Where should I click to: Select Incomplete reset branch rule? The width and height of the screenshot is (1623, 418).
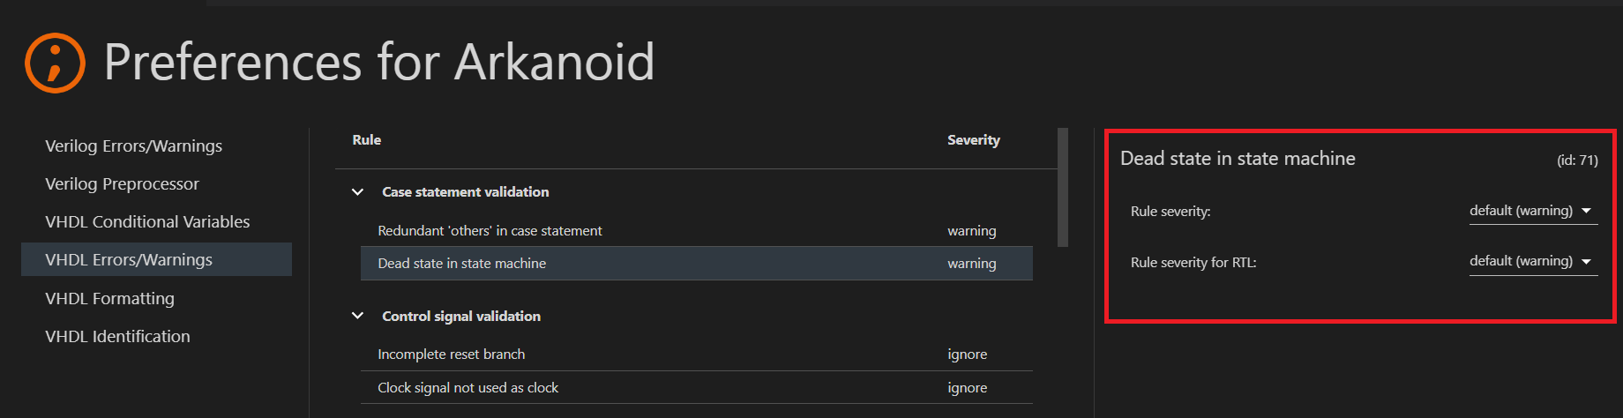pyautogui.click(x=451, y=355)
